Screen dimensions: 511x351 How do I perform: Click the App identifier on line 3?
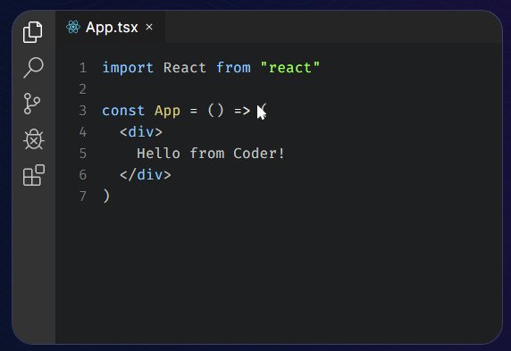tap(167, 111)
